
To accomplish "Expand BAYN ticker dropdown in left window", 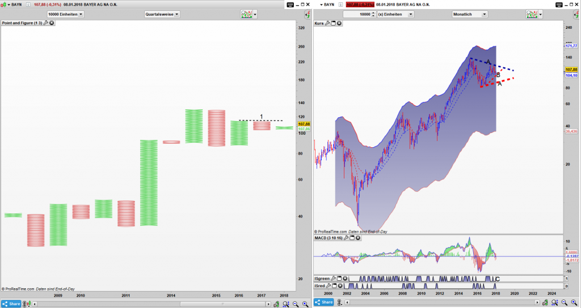I will (8, 5).
